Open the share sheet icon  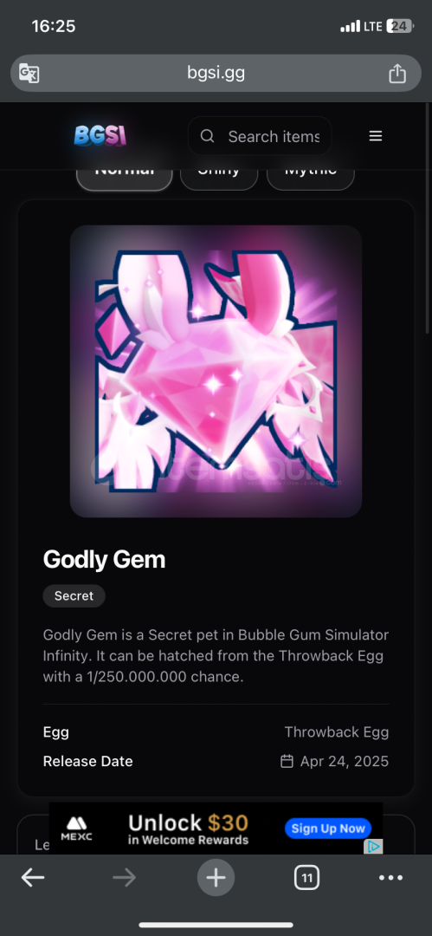pos(397,74)
